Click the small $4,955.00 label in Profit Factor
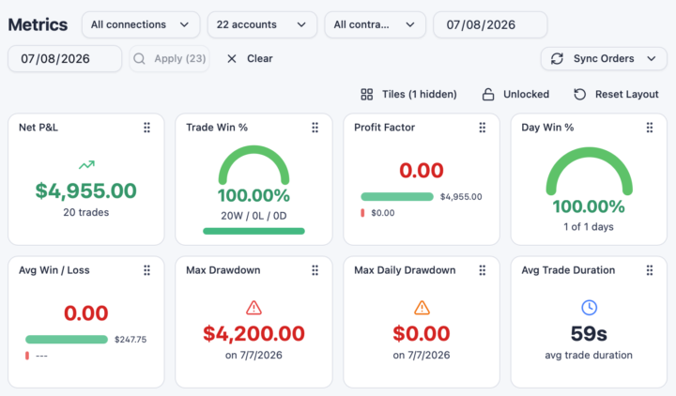Screen dimensions: 676x396 pyautogui.click(x=461, y=197)
